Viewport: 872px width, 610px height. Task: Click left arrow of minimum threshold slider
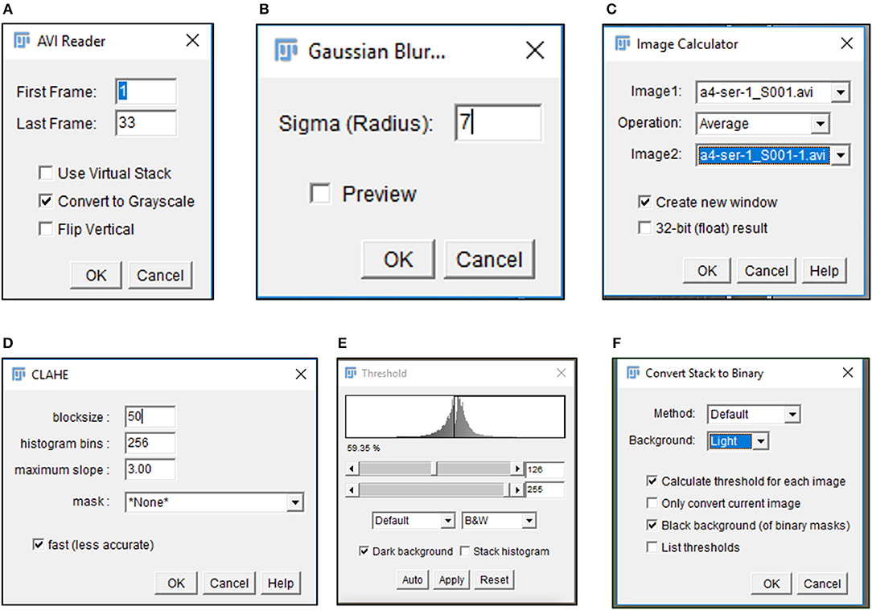click(352, 469)
